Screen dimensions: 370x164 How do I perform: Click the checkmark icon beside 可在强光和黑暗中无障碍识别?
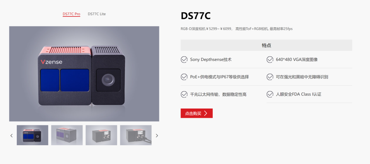pos(270,77)
